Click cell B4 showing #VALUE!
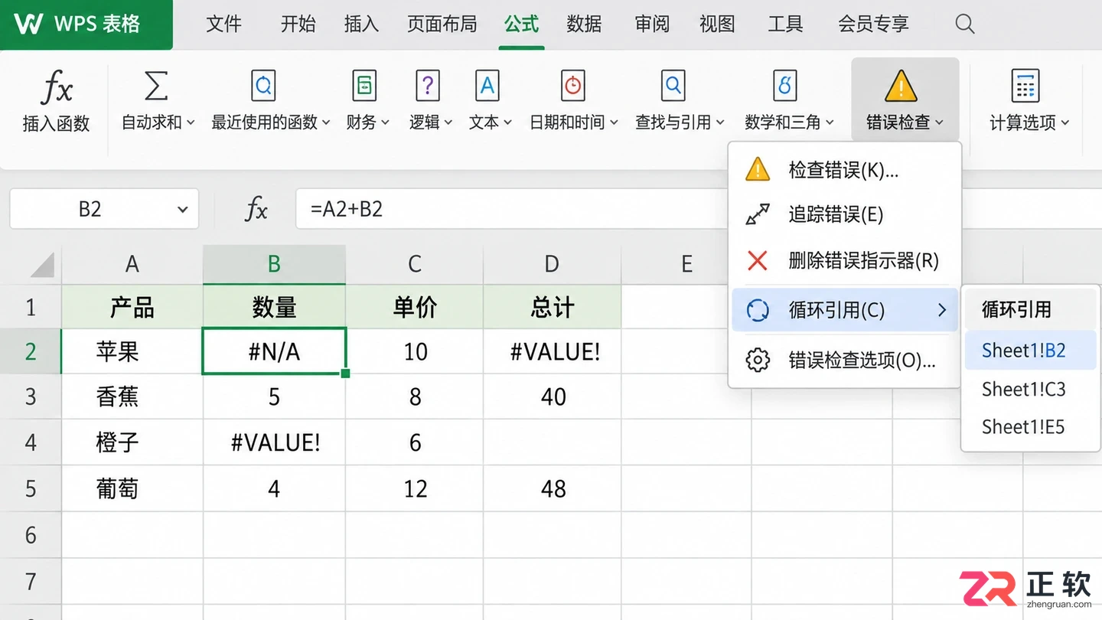Screen dimensions: 1102x620 [x=274, y=442]
